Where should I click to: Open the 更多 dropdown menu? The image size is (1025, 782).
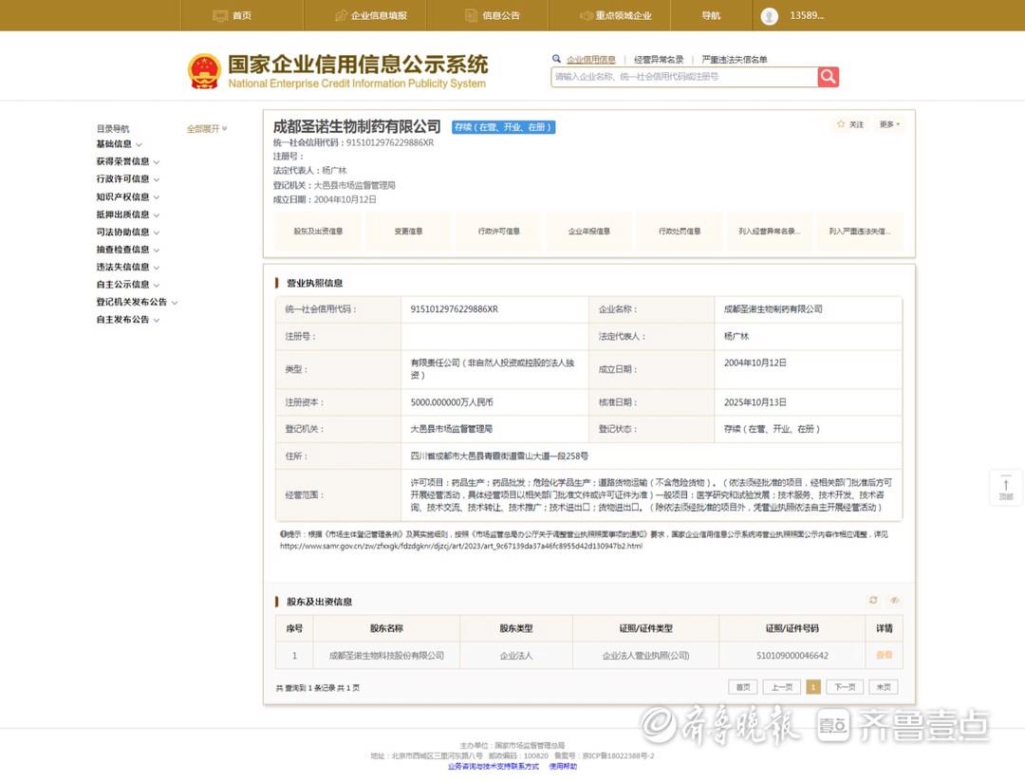pyautogui.click(x=889, y=124)
